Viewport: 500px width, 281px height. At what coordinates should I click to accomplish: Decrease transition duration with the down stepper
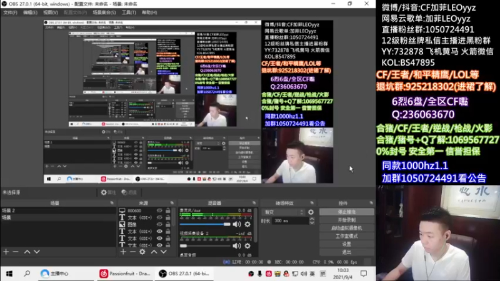coord(312,222)
